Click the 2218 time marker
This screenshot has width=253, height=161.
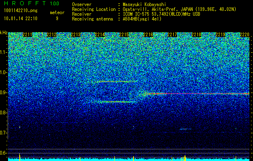pos(197,35)
